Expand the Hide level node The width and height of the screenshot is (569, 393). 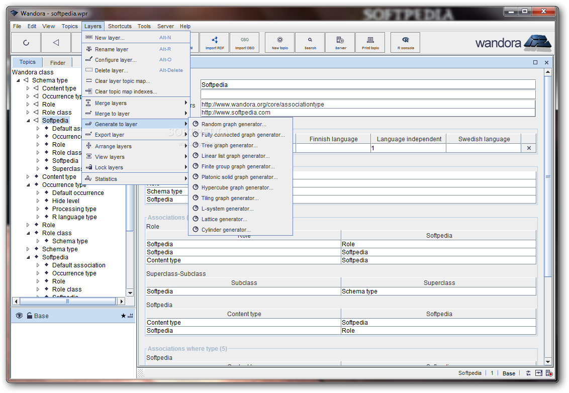pyautogui.click(x=38, y=201)
